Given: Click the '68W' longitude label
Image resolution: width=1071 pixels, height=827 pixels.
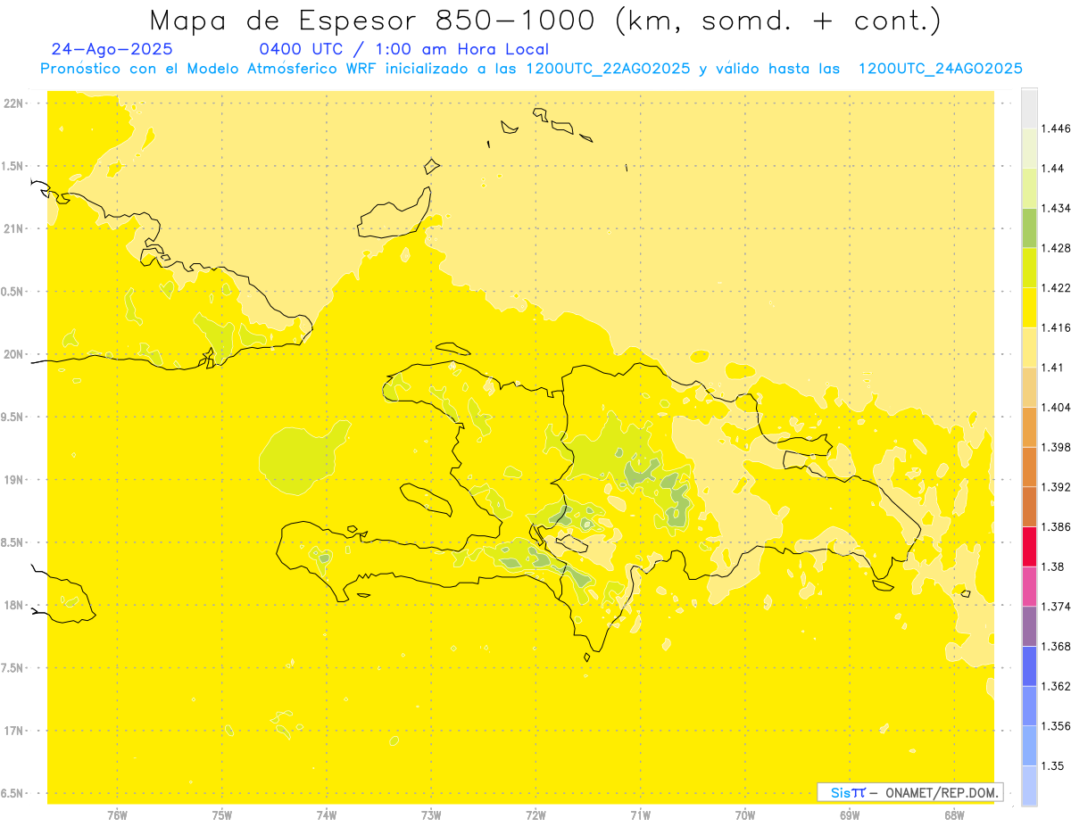Looking at the screenshot, I should click(954, 815).
